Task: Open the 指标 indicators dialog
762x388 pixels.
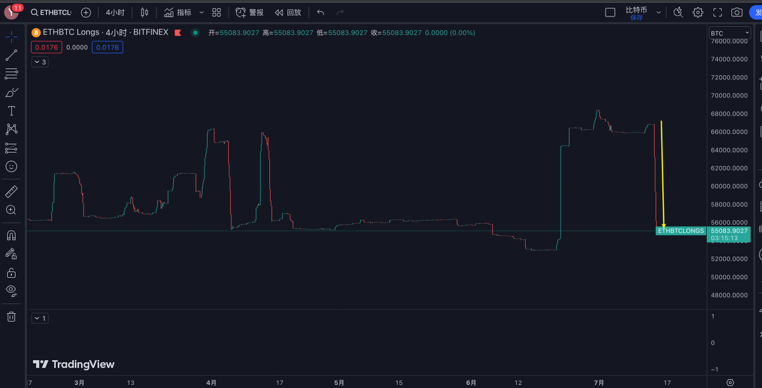Action: (x=177, y=12)
